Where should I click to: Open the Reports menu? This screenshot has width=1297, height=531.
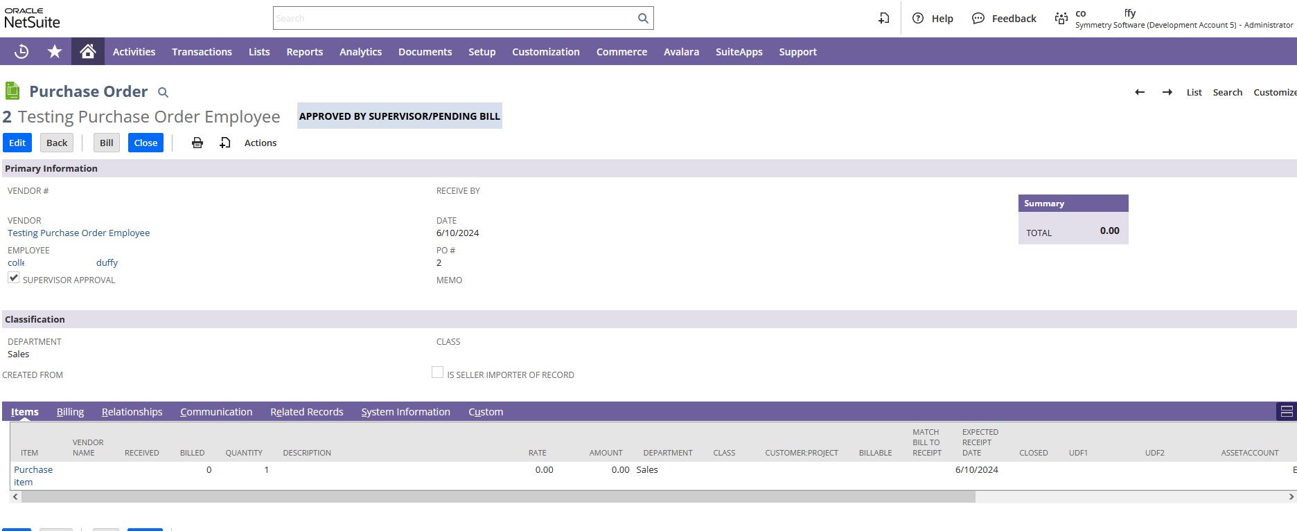[x=305, y=51]
